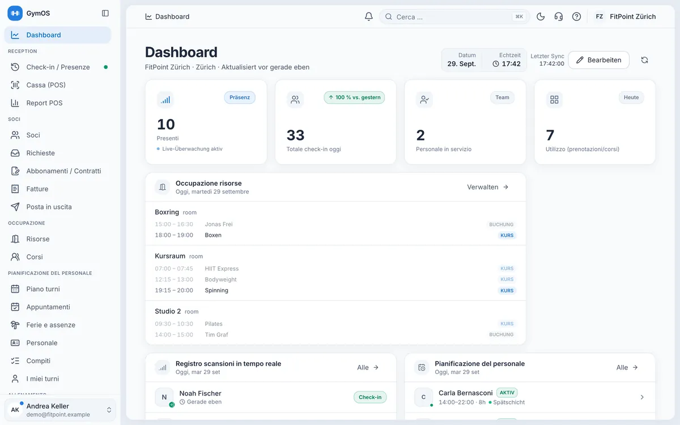Go to Soci members page

(x=58, y=135)
